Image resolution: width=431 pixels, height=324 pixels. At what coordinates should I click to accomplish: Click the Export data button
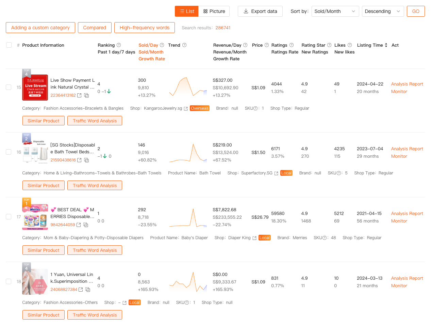[x=260, y=11]
